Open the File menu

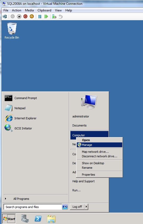point(6,10)
